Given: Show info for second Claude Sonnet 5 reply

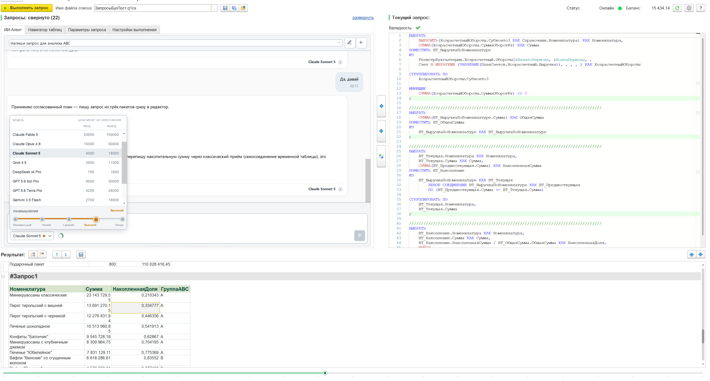Looking at the screenshot, I should click(340, 189).
